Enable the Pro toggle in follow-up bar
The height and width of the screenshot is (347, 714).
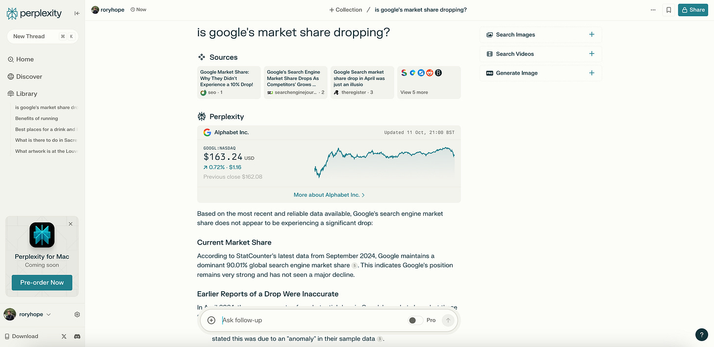pyautogui.click(x=415, y=320)
